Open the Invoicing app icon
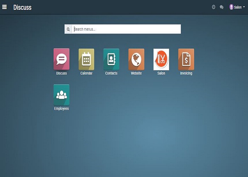Viewport: 248px width, 177px height. [186, 59]
